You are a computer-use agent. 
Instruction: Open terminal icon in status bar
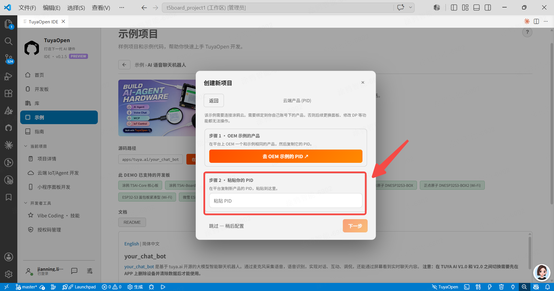(x=467, y=287)
